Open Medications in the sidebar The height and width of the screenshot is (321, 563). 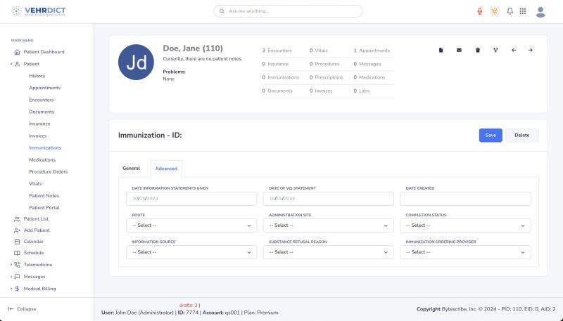(x=42, y=159)
